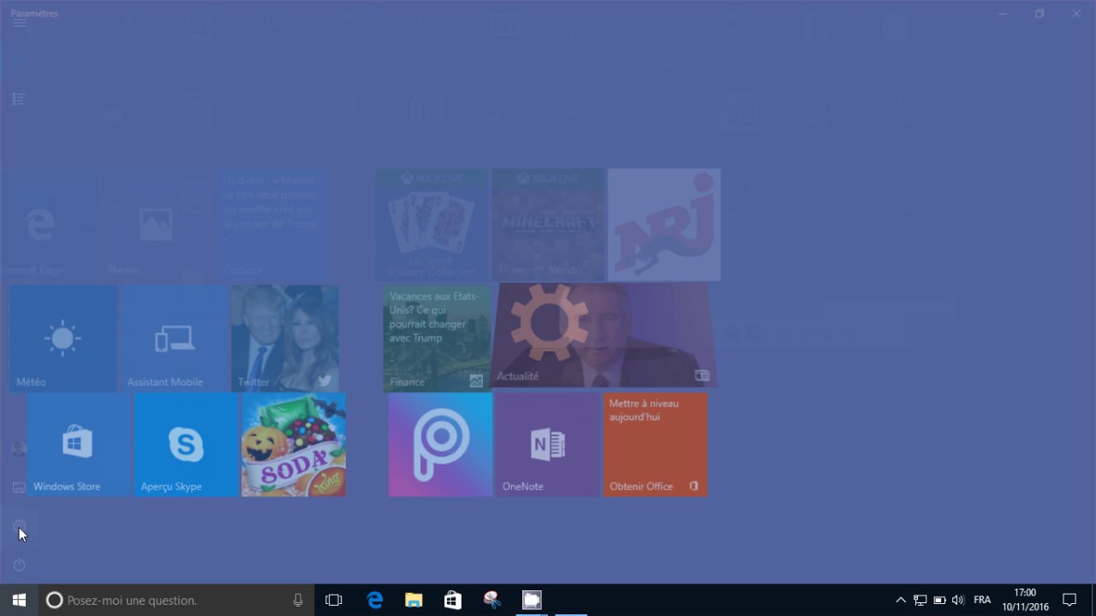Click the Cortana search box
1096x616 pixels.
(176, 600)
